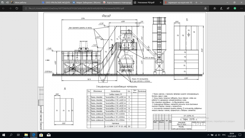Open the Windows Start menu
Viewport: 245px width, 138px height.
[x=3, y=135]
